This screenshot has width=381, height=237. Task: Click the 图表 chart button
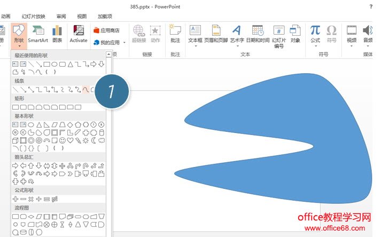click(57, 34)
